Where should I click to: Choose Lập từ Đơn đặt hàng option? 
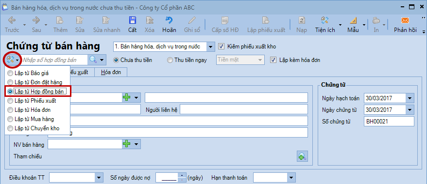35,82
